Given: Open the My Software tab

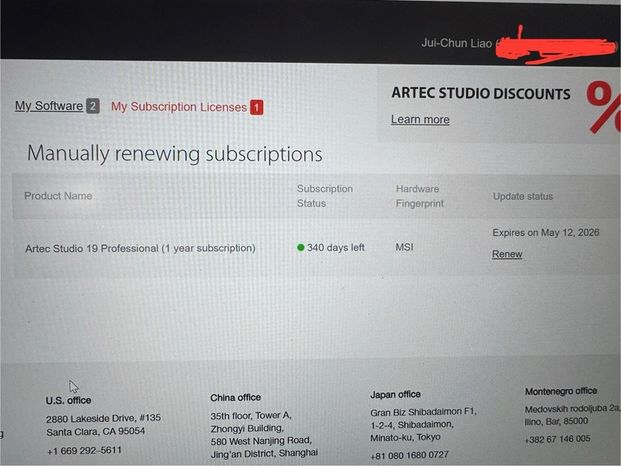Looking at the screenshot, I should 49,106.
